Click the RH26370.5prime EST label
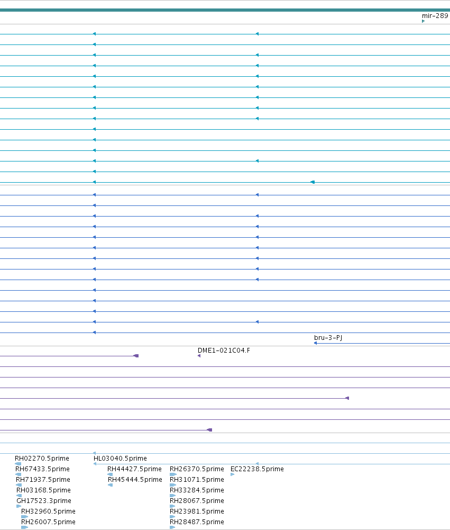The height and width of the screenshot is (530, 450). (x=197, y=469)
